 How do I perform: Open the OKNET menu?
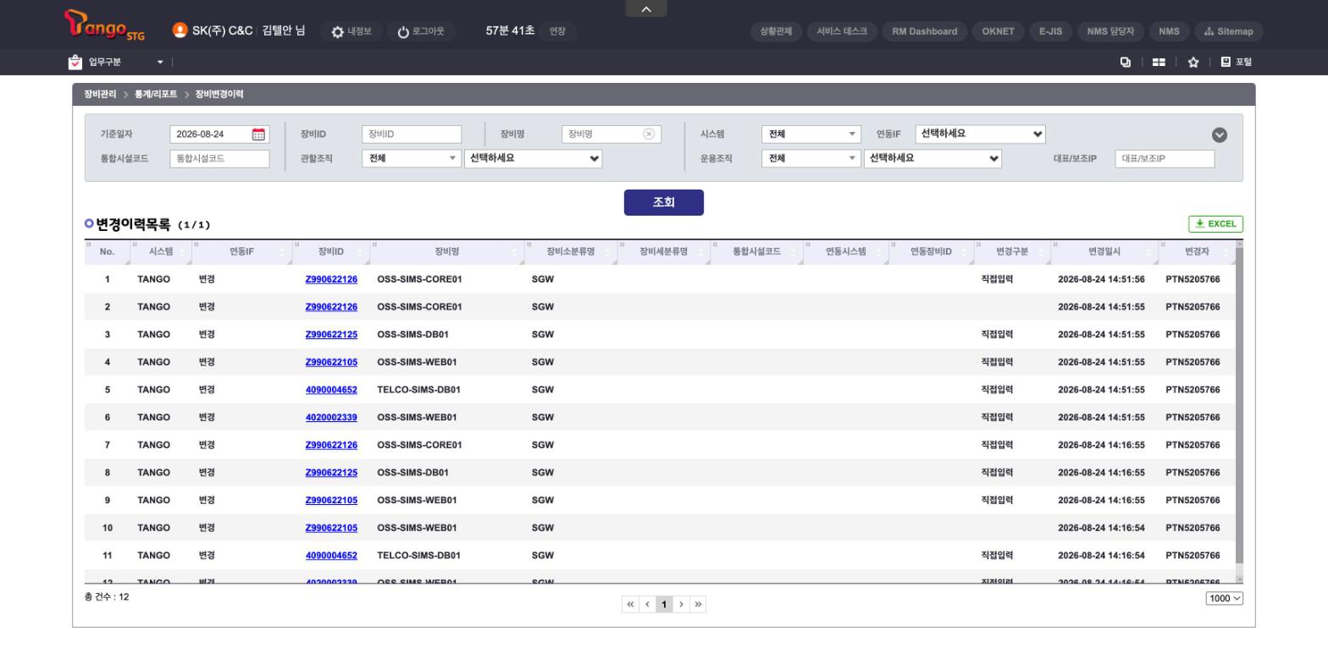(x=998, y=31)
